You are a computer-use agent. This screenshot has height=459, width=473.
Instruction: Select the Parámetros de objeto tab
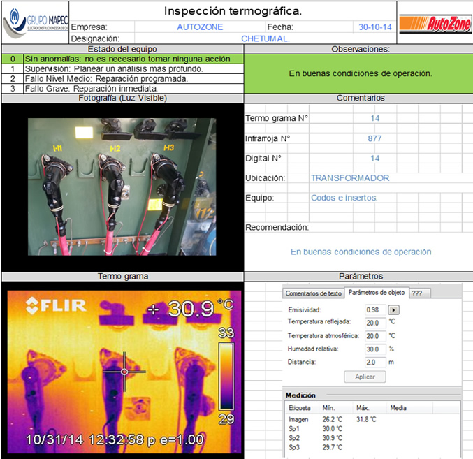click(x=376, y=293)
